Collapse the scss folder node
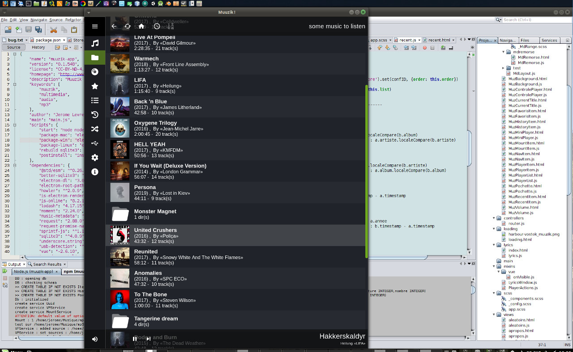Screen dimensions: 573x352 [494, 293]
